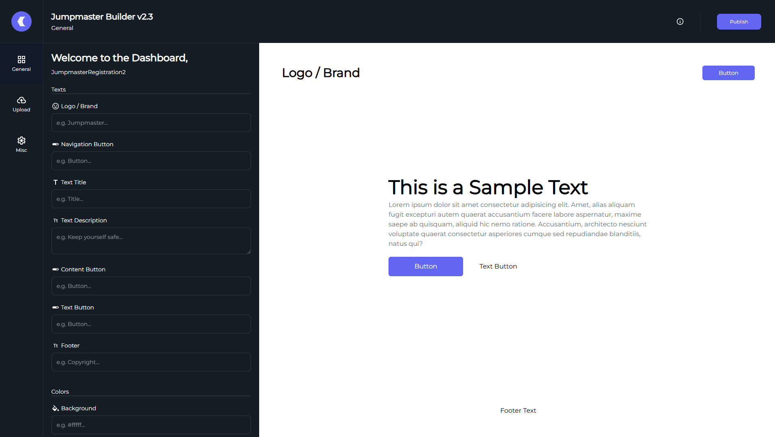Open the Upload section from the sidebar
775x437 pixels.
tap(21, 104)
